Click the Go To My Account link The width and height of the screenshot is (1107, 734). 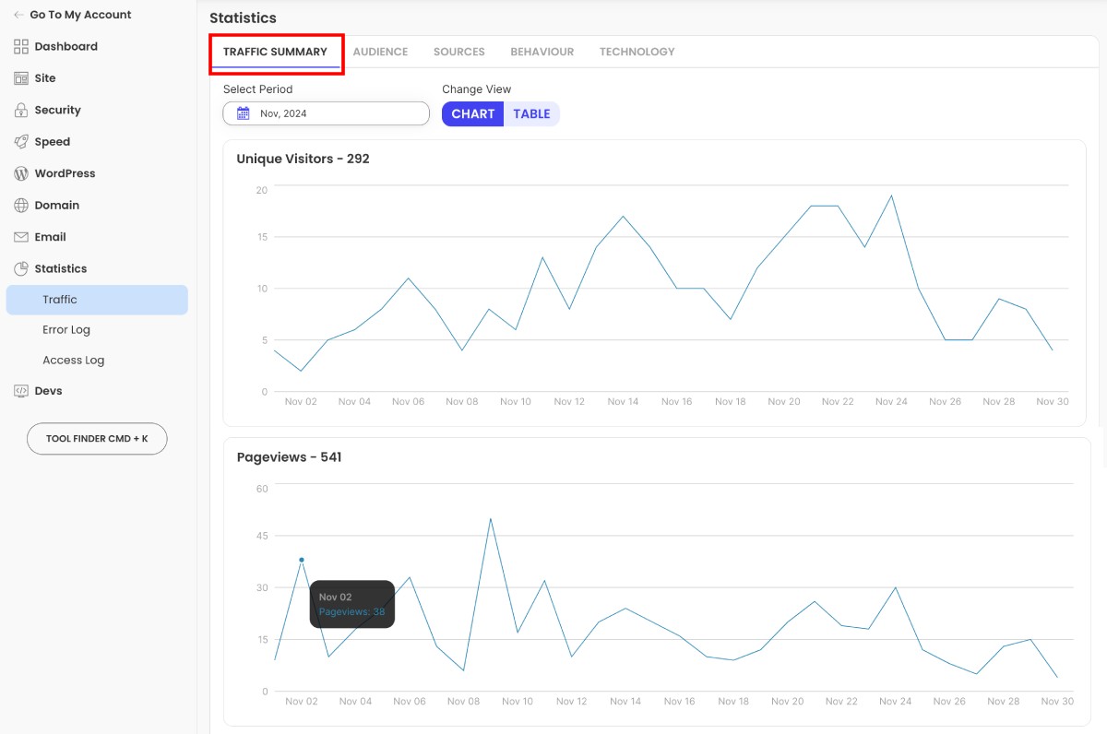81,14
